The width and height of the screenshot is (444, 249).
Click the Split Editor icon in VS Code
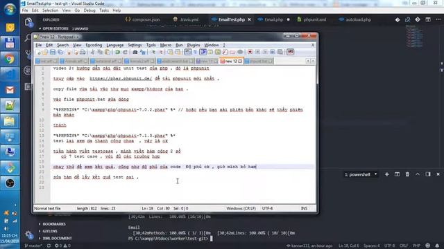(x=428, y=20)
